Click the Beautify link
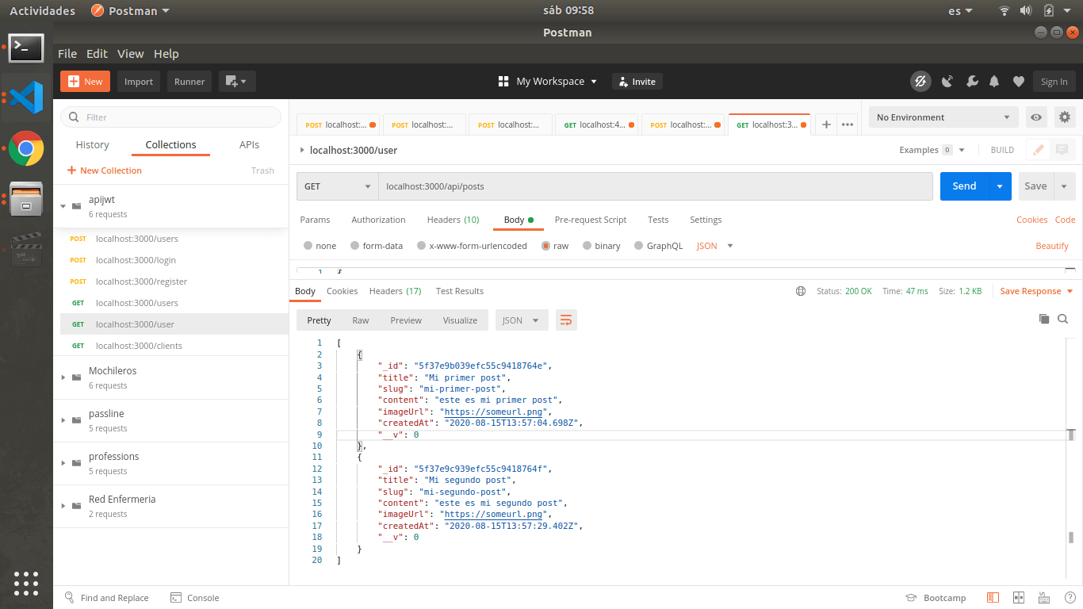 pos(1052,246)
